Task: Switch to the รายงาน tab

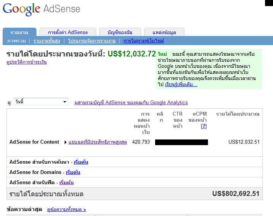Action: coord(21,32)
